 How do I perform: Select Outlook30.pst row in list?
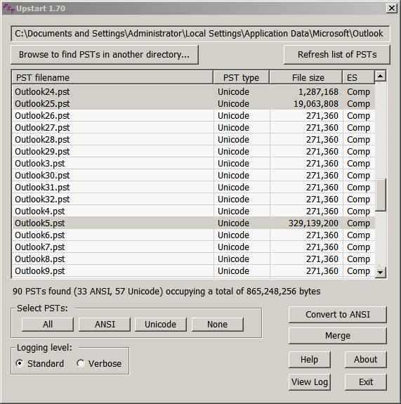tap(193, 175)
